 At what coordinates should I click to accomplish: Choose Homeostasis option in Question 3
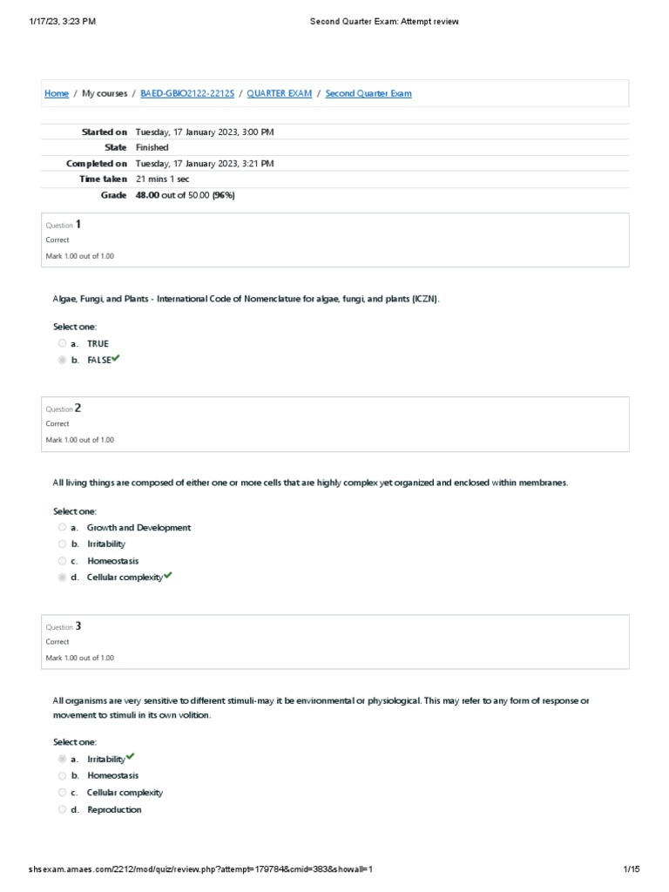pyautogui.click(x=62, y=775)
